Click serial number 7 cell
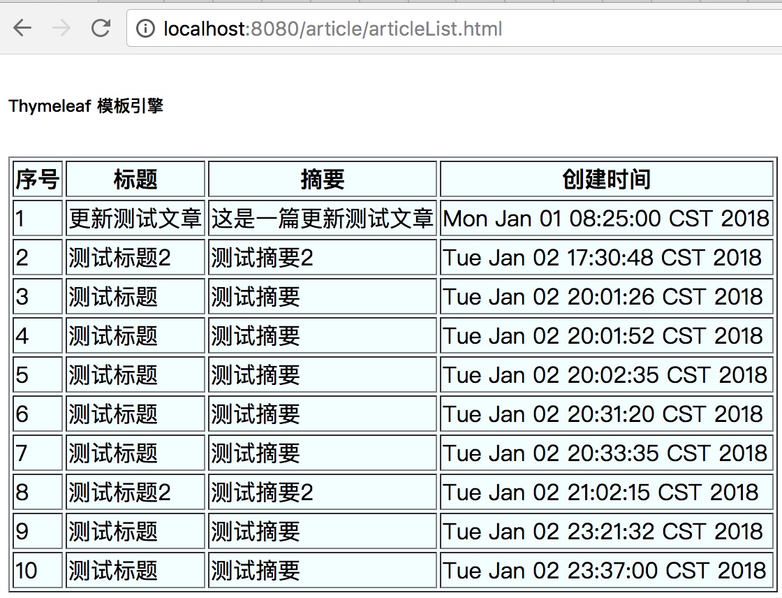 [x=38, y=453]
